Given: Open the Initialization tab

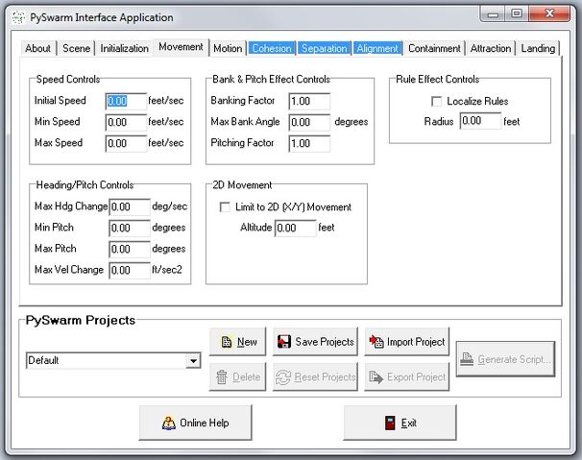Looking at the screenshot, I should coord(124,48).
